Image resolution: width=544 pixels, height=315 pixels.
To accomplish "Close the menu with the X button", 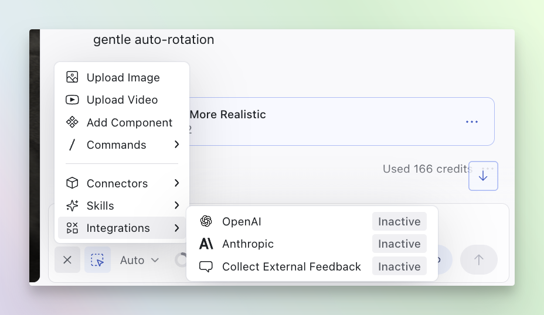I will (67, 260).
